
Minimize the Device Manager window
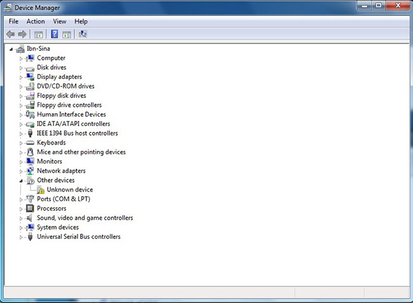365,6
